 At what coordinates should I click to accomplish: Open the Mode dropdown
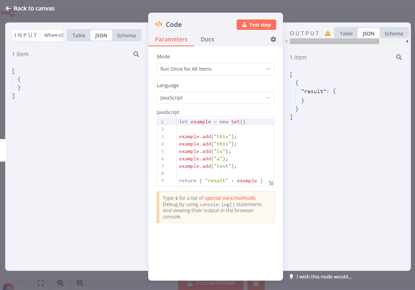point(215,69)
